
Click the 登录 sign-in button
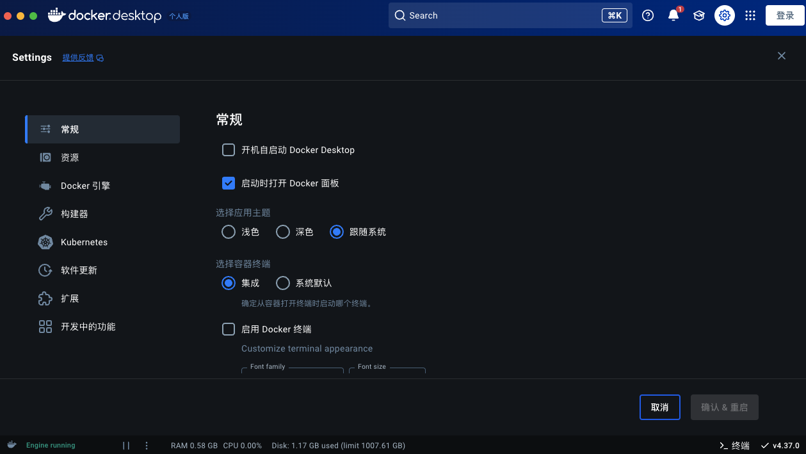[x=785, y=15]
